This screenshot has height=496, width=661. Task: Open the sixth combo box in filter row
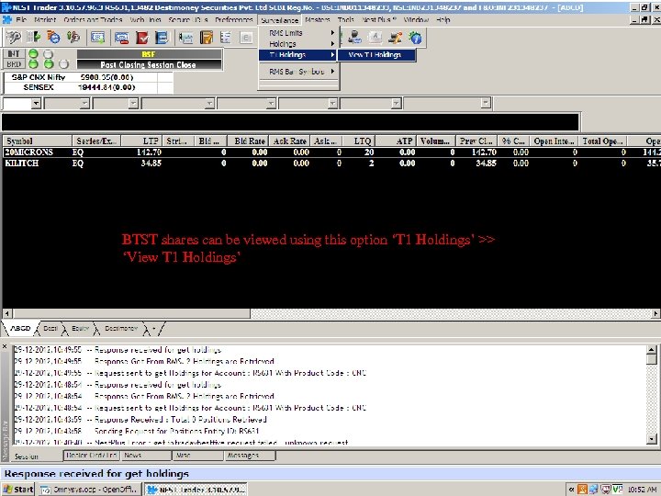pos(332,103)
